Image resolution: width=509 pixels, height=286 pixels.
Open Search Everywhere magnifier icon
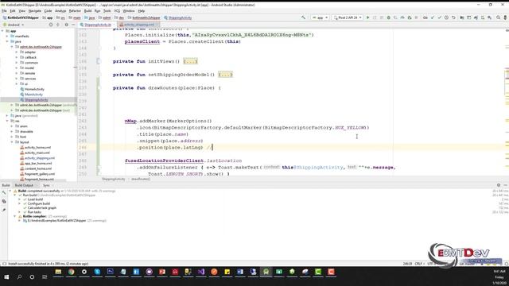coord(498,17)
